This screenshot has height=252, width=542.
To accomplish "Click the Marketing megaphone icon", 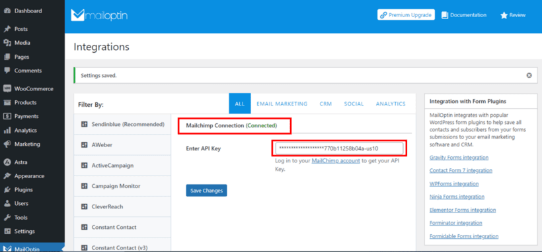I will point(7,144).
